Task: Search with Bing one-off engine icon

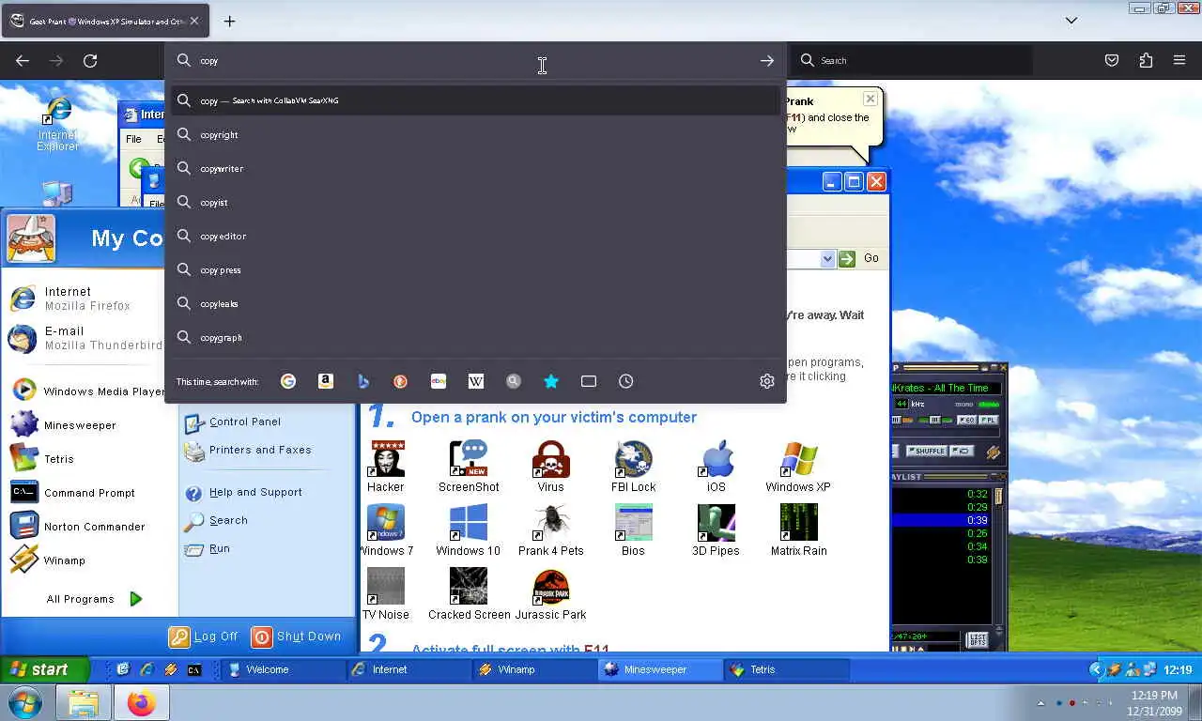Action: pos(363,381)
